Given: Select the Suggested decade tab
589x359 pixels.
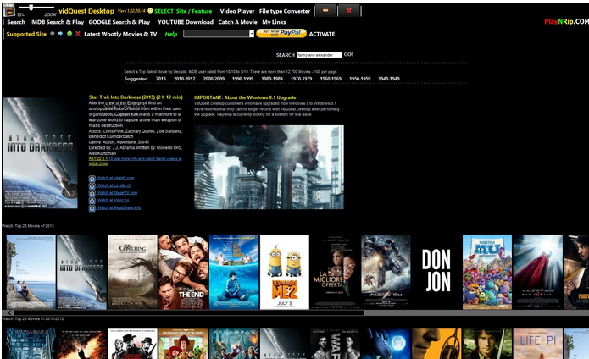Looking at the screenshot, I should [x=136, y=79].
